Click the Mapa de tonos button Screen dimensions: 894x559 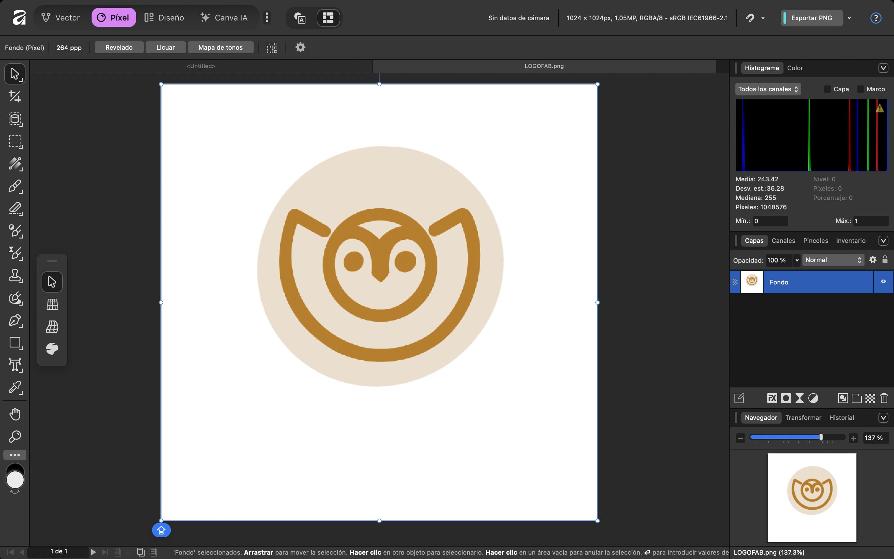(x=220, y=47)
